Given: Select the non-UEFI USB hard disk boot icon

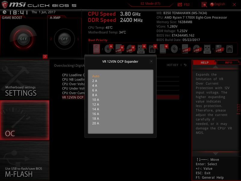Looking at the screenshot, I should tap(185, 49).
